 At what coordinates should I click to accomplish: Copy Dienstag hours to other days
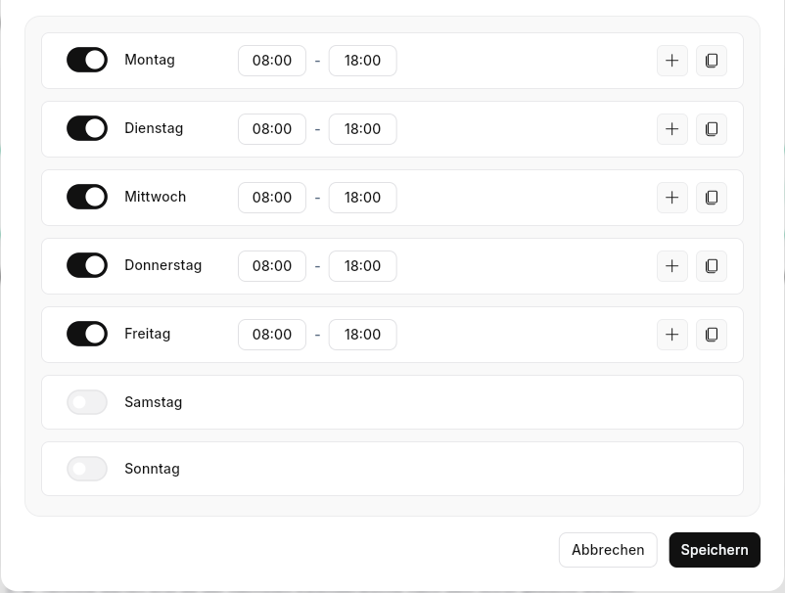(x=712, y=129)
